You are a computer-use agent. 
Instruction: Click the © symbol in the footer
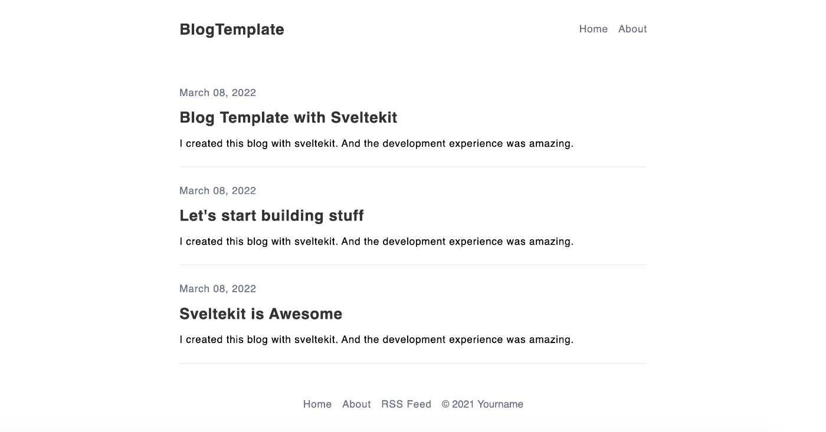click(445, 404)
